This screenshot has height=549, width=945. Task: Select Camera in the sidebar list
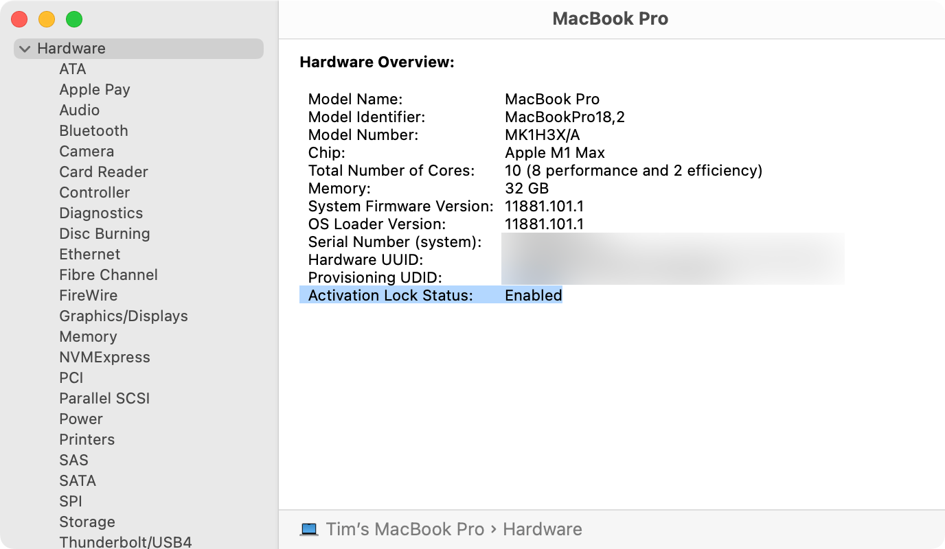coord(87,151)
